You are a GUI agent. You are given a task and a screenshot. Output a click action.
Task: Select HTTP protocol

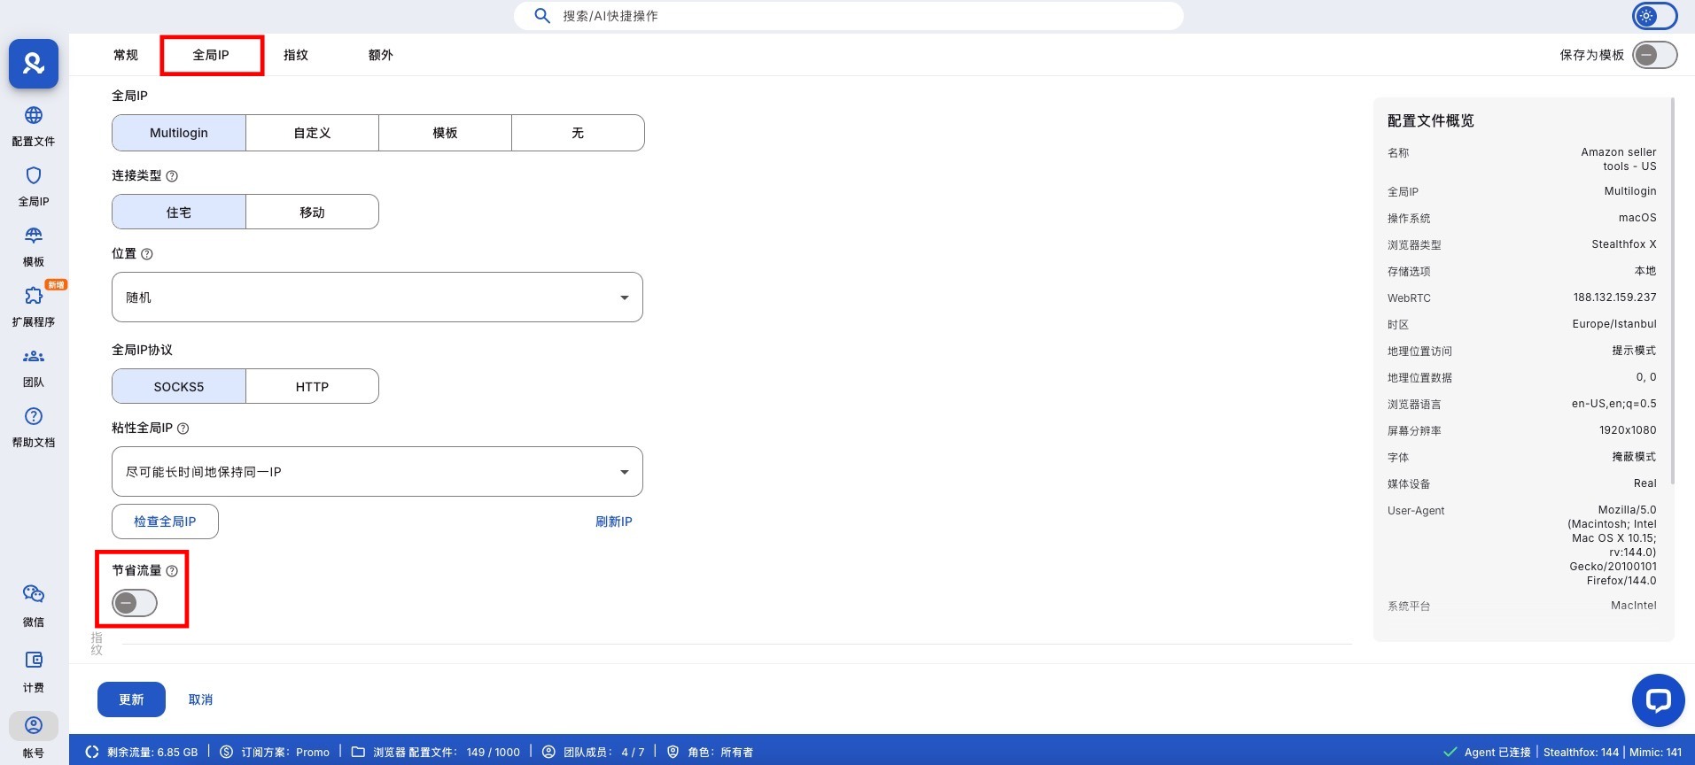click(312, 387)
